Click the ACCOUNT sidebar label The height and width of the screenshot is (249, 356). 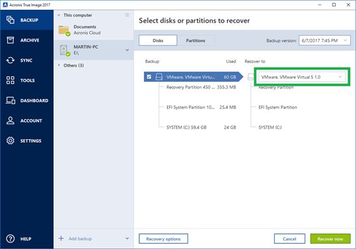coord(31,121)
